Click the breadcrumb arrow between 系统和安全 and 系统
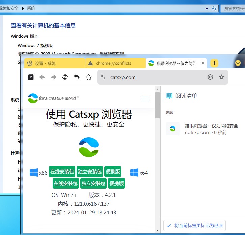This screenshot has height=235, width=245. click(23, 8)
